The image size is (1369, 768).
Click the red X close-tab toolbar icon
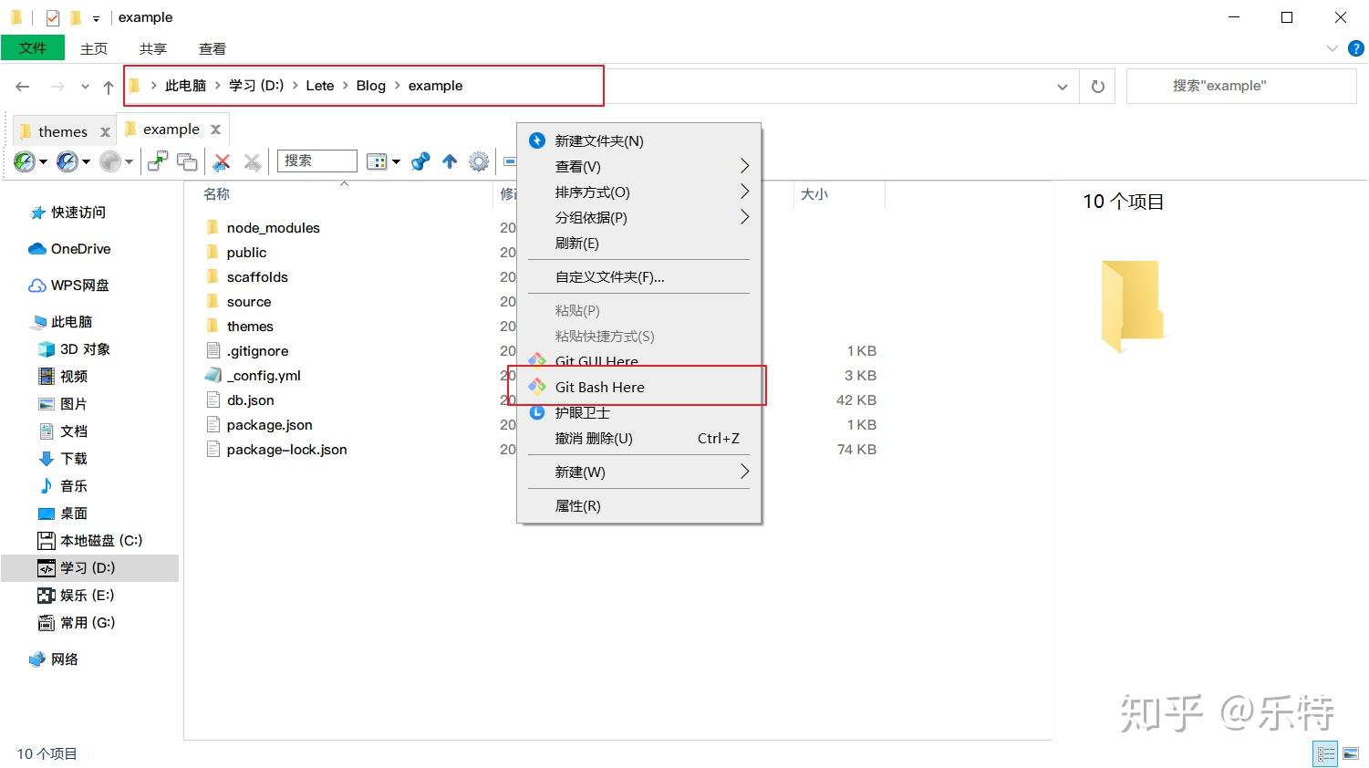[x=222, y=161]
